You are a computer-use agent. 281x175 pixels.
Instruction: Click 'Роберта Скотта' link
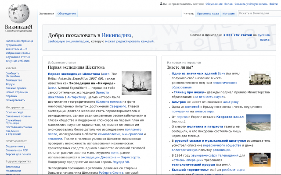point(111,173)
